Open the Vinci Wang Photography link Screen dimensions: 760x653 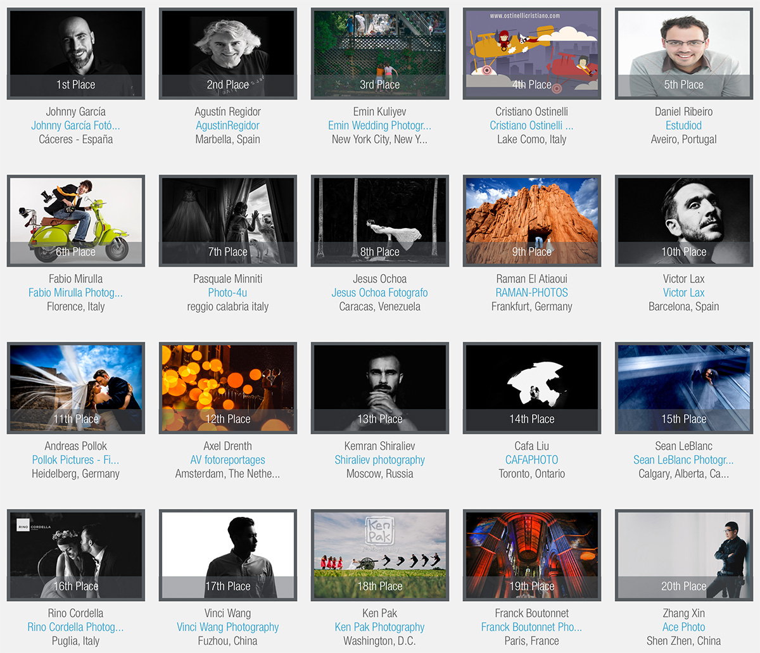[228, 627]
